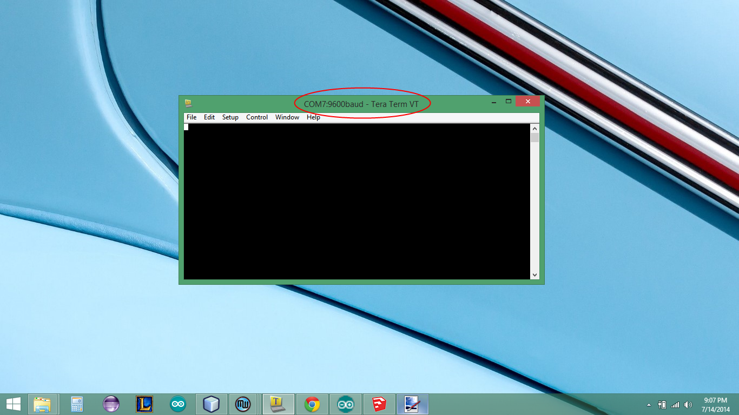The height and width of the screenshot is (415, 739).
Task: Open the File menu in Tera Term
Action: (192, 117)
